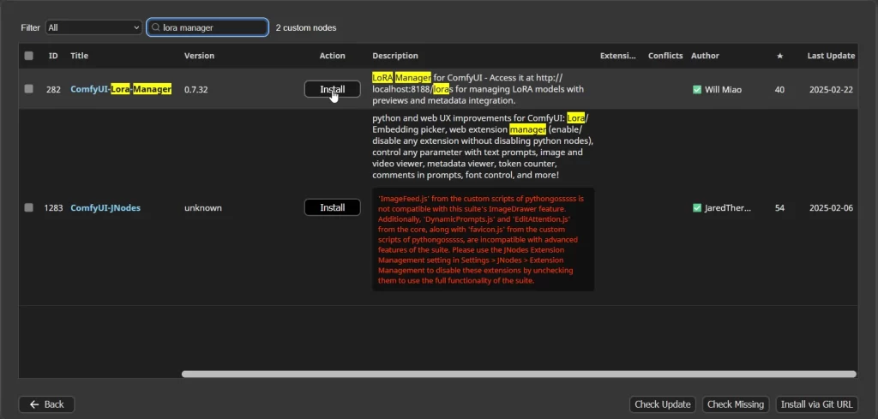The width and height of the screenshot is (878, 419).
Task: Sort by the Title column header
Action: (x=79, y=56)
